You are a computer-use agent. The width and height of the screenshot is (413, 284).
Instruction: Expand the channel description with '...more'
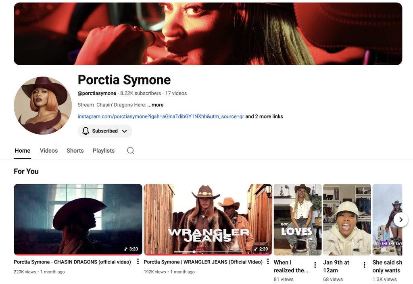(155, 105)
